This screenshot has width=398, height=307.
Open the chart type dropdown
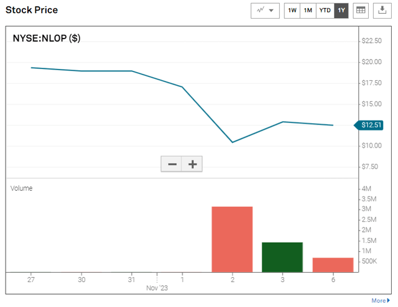pyautogui.click(x=265, y=11)
